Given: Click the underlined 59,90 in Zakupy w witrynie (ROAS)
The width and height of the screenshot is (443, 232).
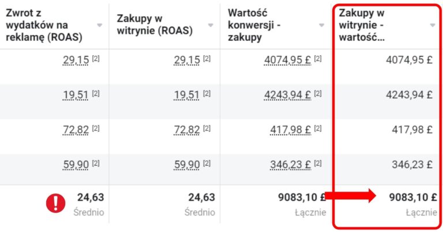Looking at the screenshot, I should [187, 165].
